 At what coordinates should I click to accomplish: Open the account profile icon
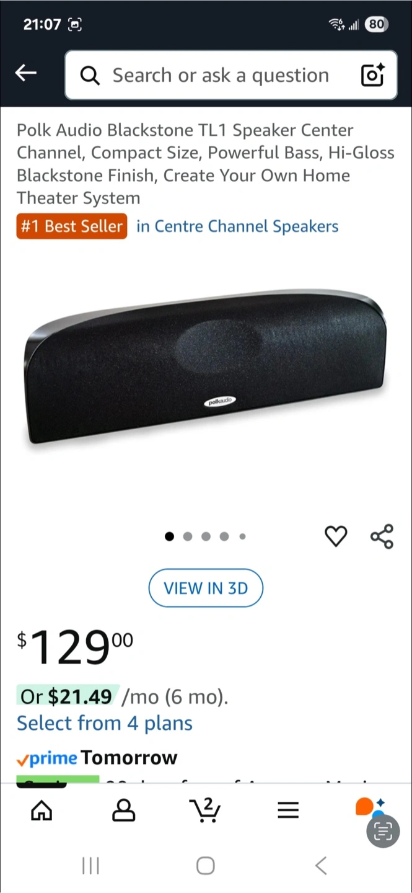pyautogui.click(x=123, y=810)
